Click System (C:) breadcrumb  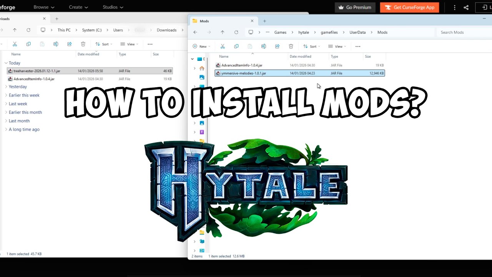click(92, 30)
